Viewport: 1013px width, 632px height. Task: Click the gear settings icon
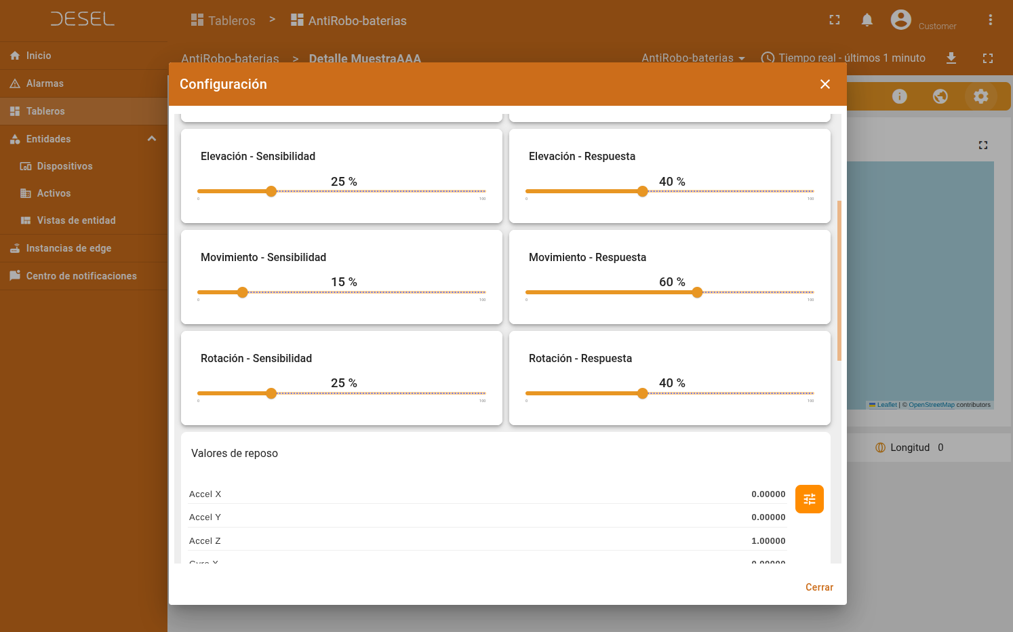coord(980,96)
